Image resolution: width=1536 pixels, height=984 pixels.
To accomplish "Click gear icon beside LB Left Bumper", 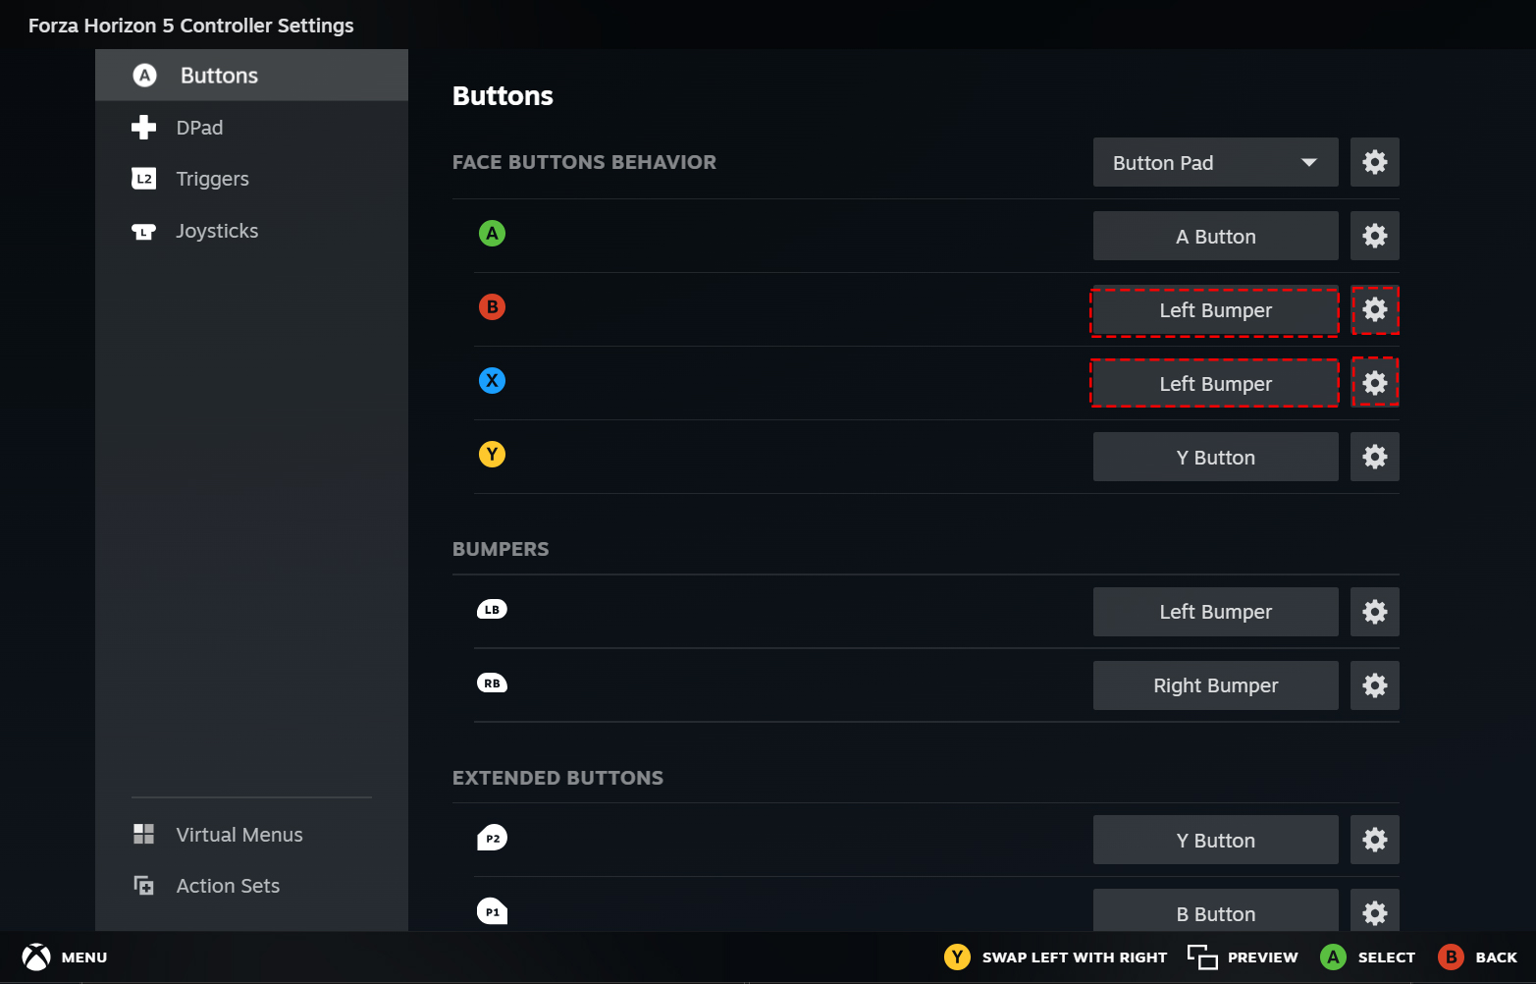I will coord(1374,612).
